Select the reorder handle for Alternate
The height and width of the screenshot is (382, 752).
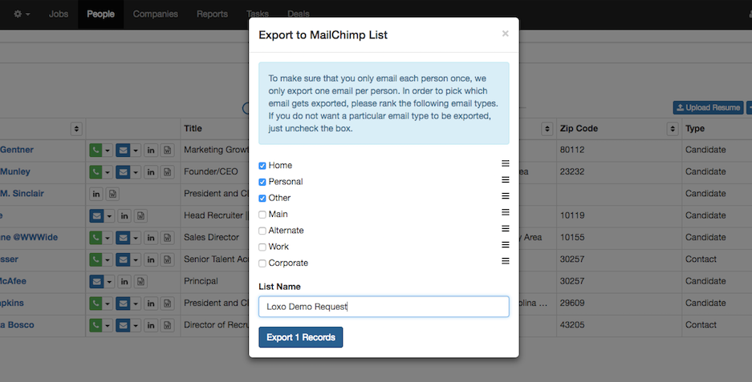click(x=506, y=228)
